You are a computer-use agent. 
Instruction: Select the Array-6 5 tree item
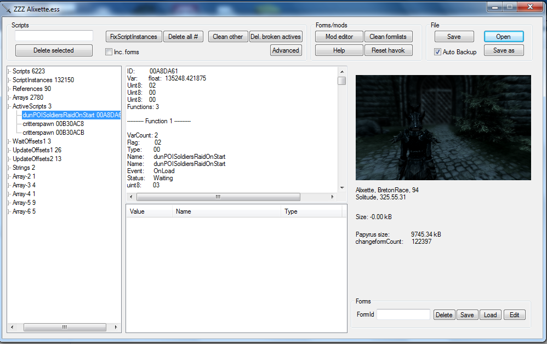(x=24, y=211)
